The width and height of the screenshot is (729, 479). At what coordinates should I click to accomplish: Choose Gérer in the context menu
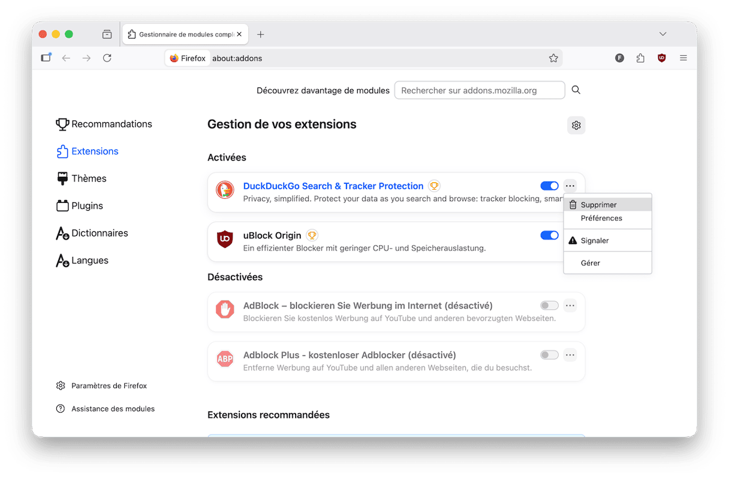(x=607, y=263)
